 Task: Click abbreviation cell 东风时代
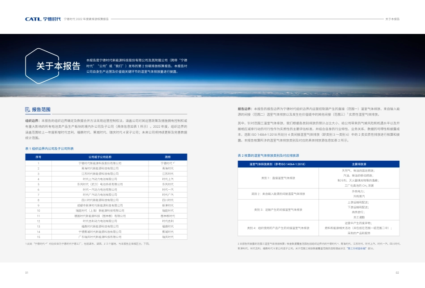pyautogui.click(x=168, y=184)
